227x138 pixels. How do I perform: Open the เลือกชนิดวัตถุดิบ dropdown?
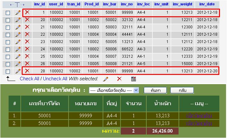pyautogui.click(x=114, y=91)
